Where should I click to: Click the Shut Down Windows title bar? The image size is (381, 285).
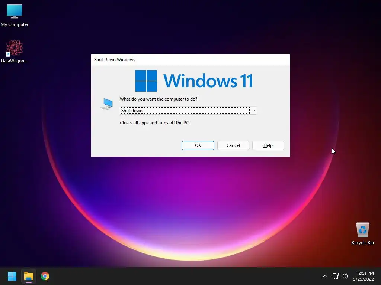click(x=190, y=60)
